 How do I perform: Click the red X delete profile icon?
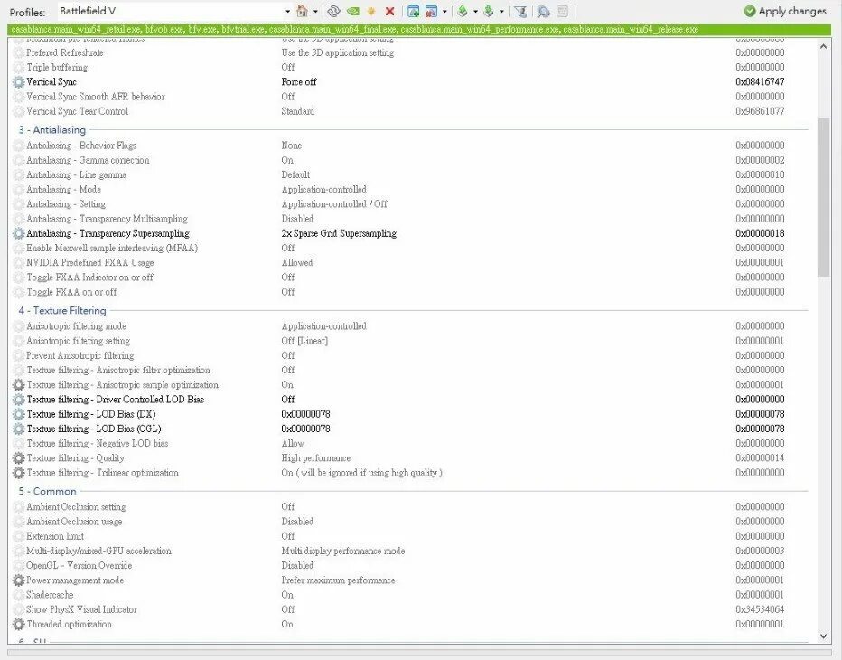click(390, 11)
